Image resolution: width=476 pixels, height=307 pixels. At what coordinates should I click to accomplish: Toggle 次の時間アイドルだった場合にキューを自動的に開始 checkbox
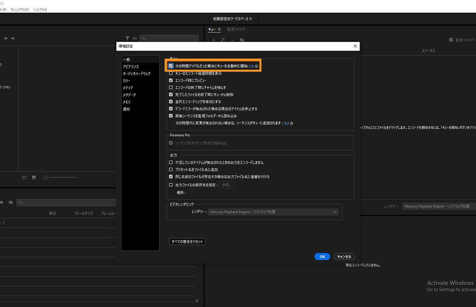tap(171, 66)
